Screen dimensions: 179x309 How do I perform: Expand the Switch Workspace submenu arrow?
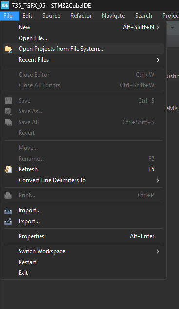158,252
